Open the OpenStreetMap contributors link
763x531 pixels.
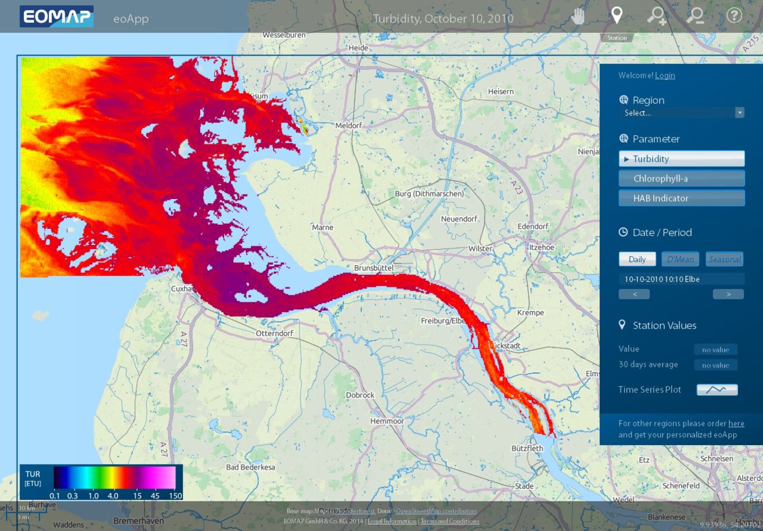click(x=436, y=511)
